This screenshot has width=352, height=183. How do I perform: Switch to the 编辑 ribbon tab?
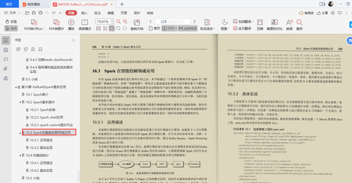110,13
